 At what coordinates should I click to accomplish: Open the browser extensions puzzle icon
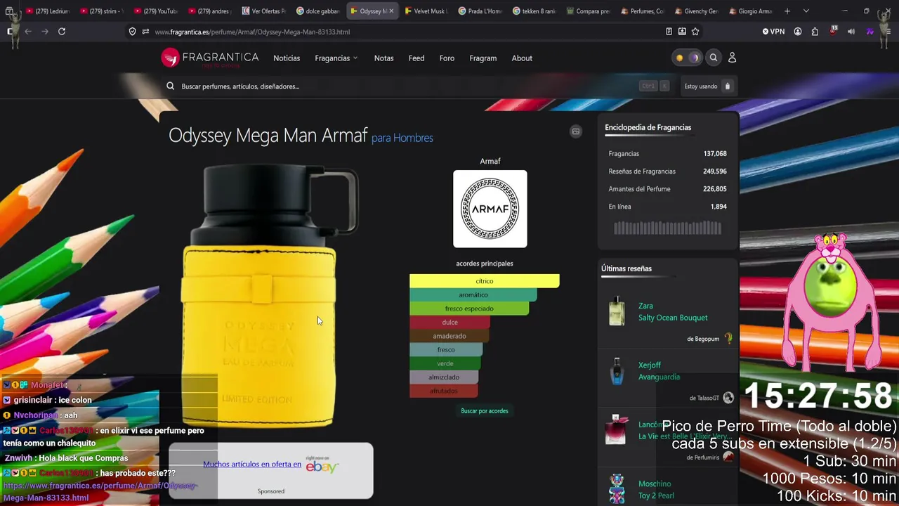click(815, 32)
